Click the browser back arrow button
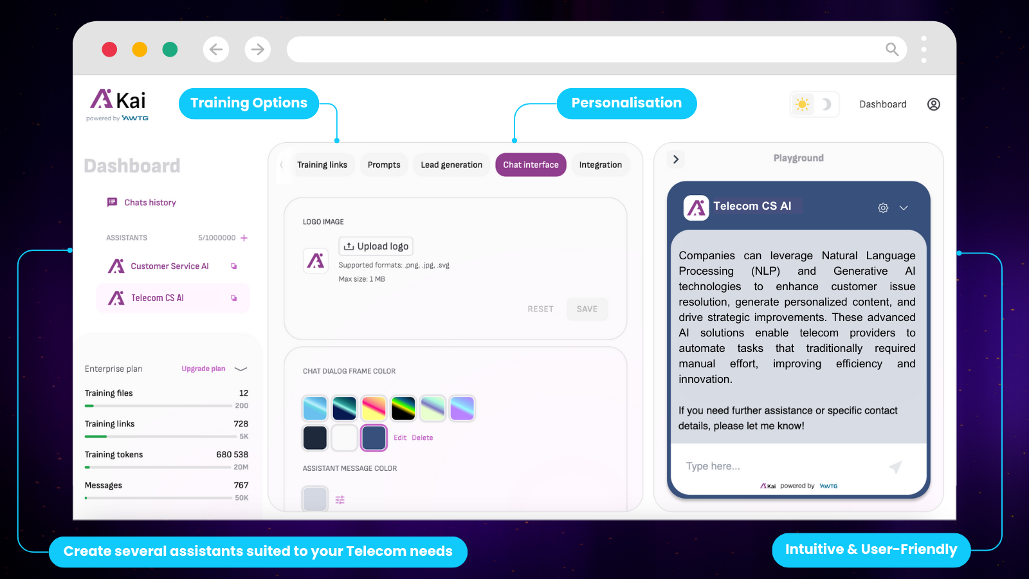 (216, 50)
